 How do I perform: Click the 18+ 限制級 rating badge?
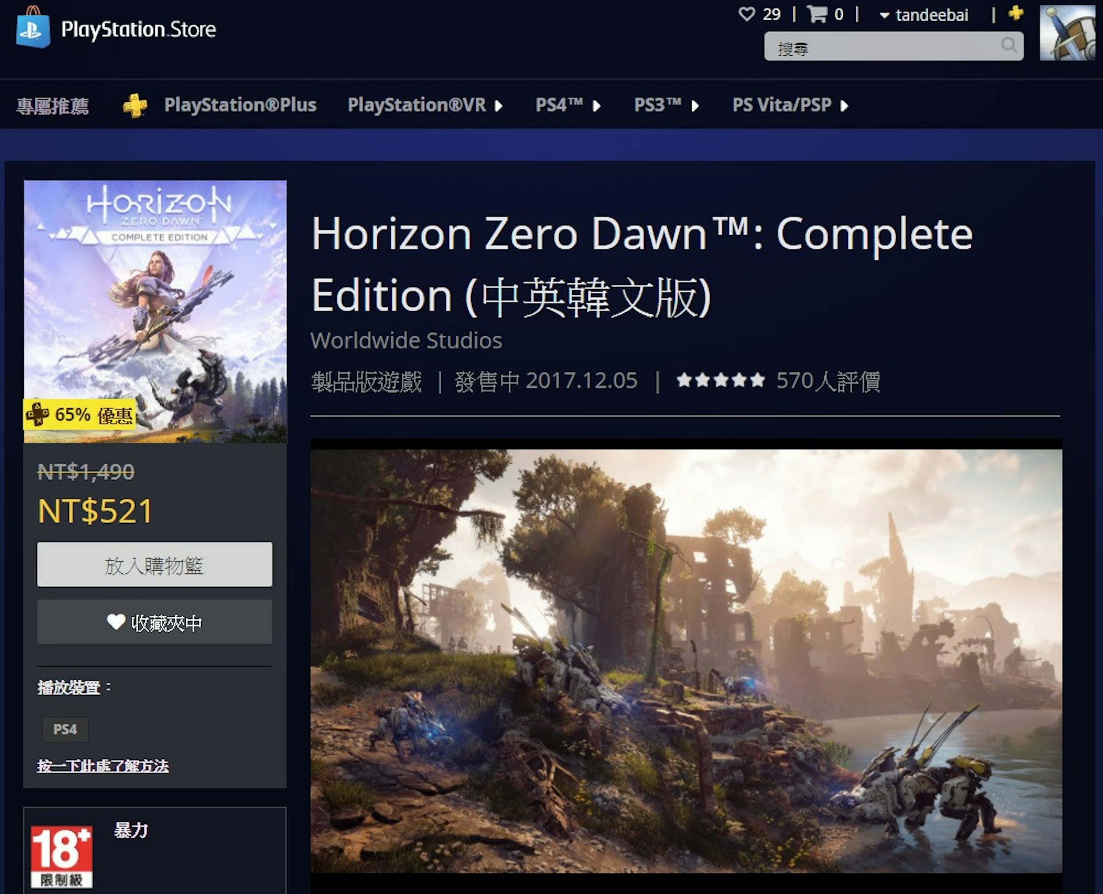pos(61,856)
